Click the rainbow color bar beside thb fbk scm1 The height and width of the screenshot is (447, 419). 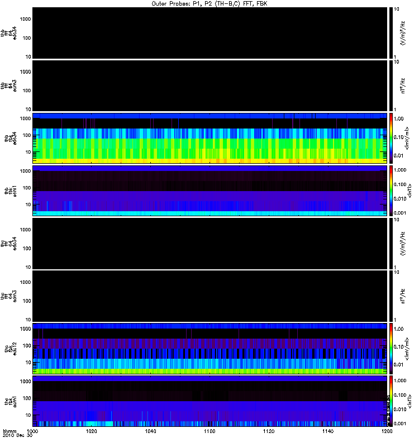tap(391, 191)
